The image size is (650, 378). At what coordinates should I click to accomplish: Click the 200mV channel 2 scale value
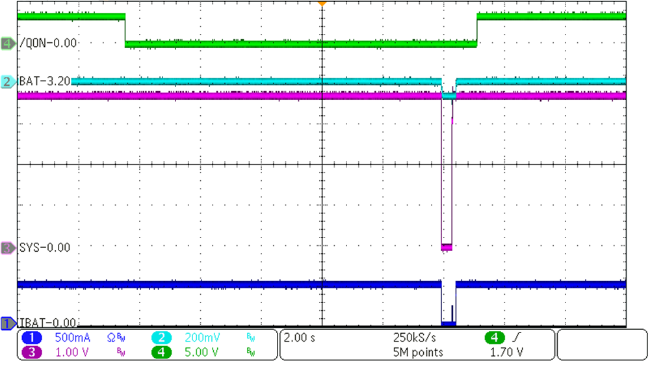coord(205,338)
